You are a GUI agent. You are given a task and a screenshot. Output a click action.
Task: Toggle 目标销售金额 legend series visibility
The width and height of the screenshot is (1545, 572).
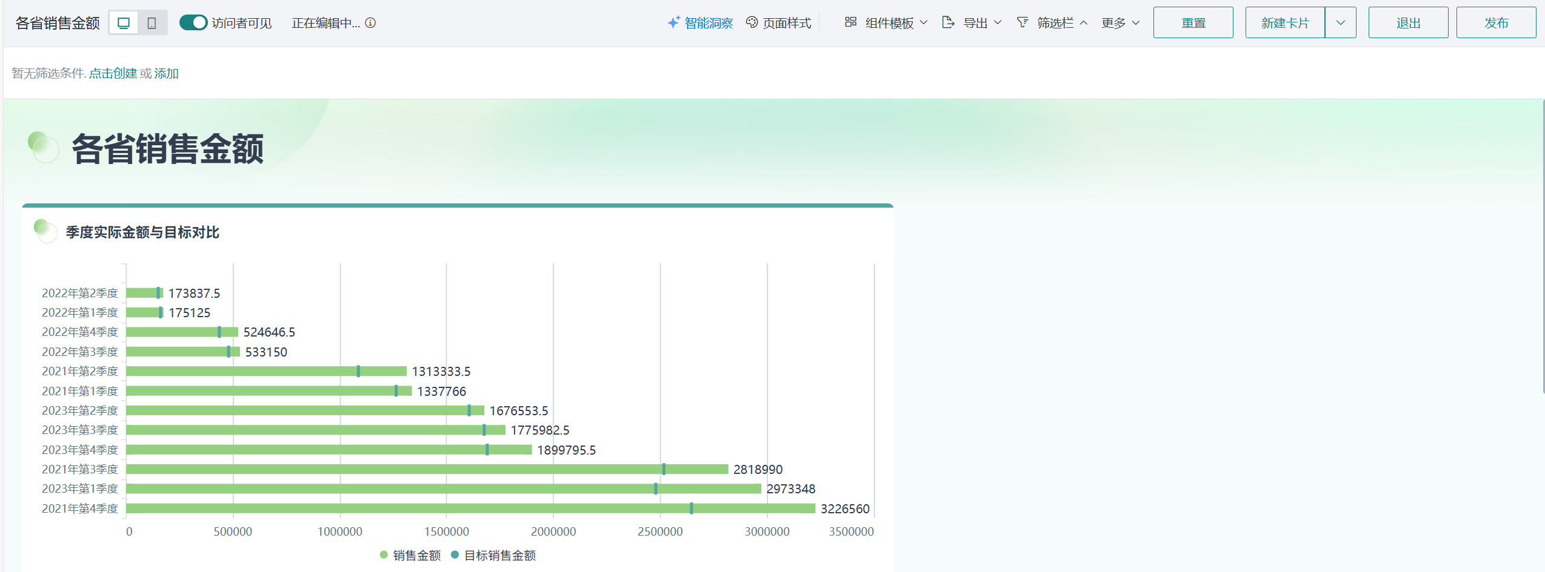(493, 555)
